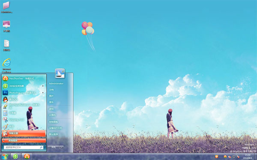Open the muted volume tray icon
Screen dimensions: 257x160
[x=230, y=157]
